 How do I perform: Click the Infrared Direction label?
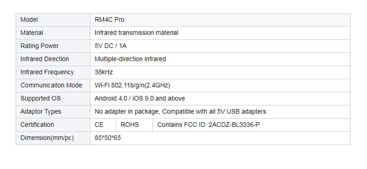click(45, 59)
